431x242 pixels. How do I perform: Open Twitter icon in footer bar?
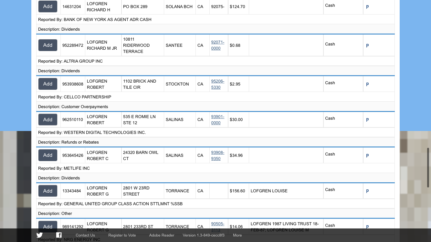39,235
